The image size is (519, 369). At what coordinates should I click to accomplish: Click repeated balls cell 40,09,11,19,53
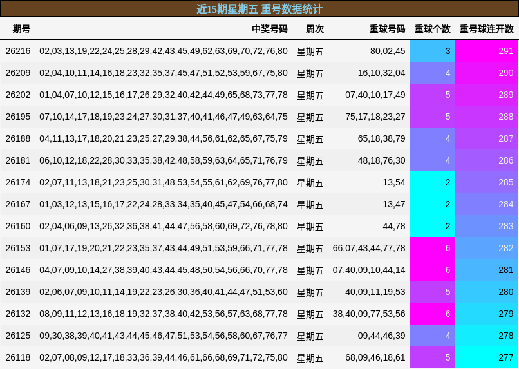pos(375,292)
